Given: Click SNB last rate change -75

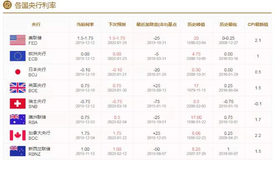Looking at the screenshot, I should pyautogui.click(x=156, y=101).
